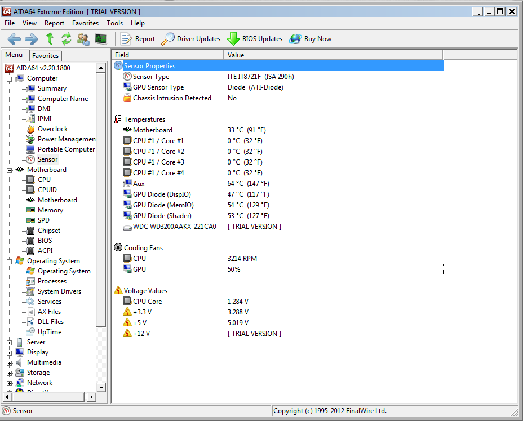
Task: Open Driver Updates from the toolbar
Action: pyautogui.click(x=191, y=39)
